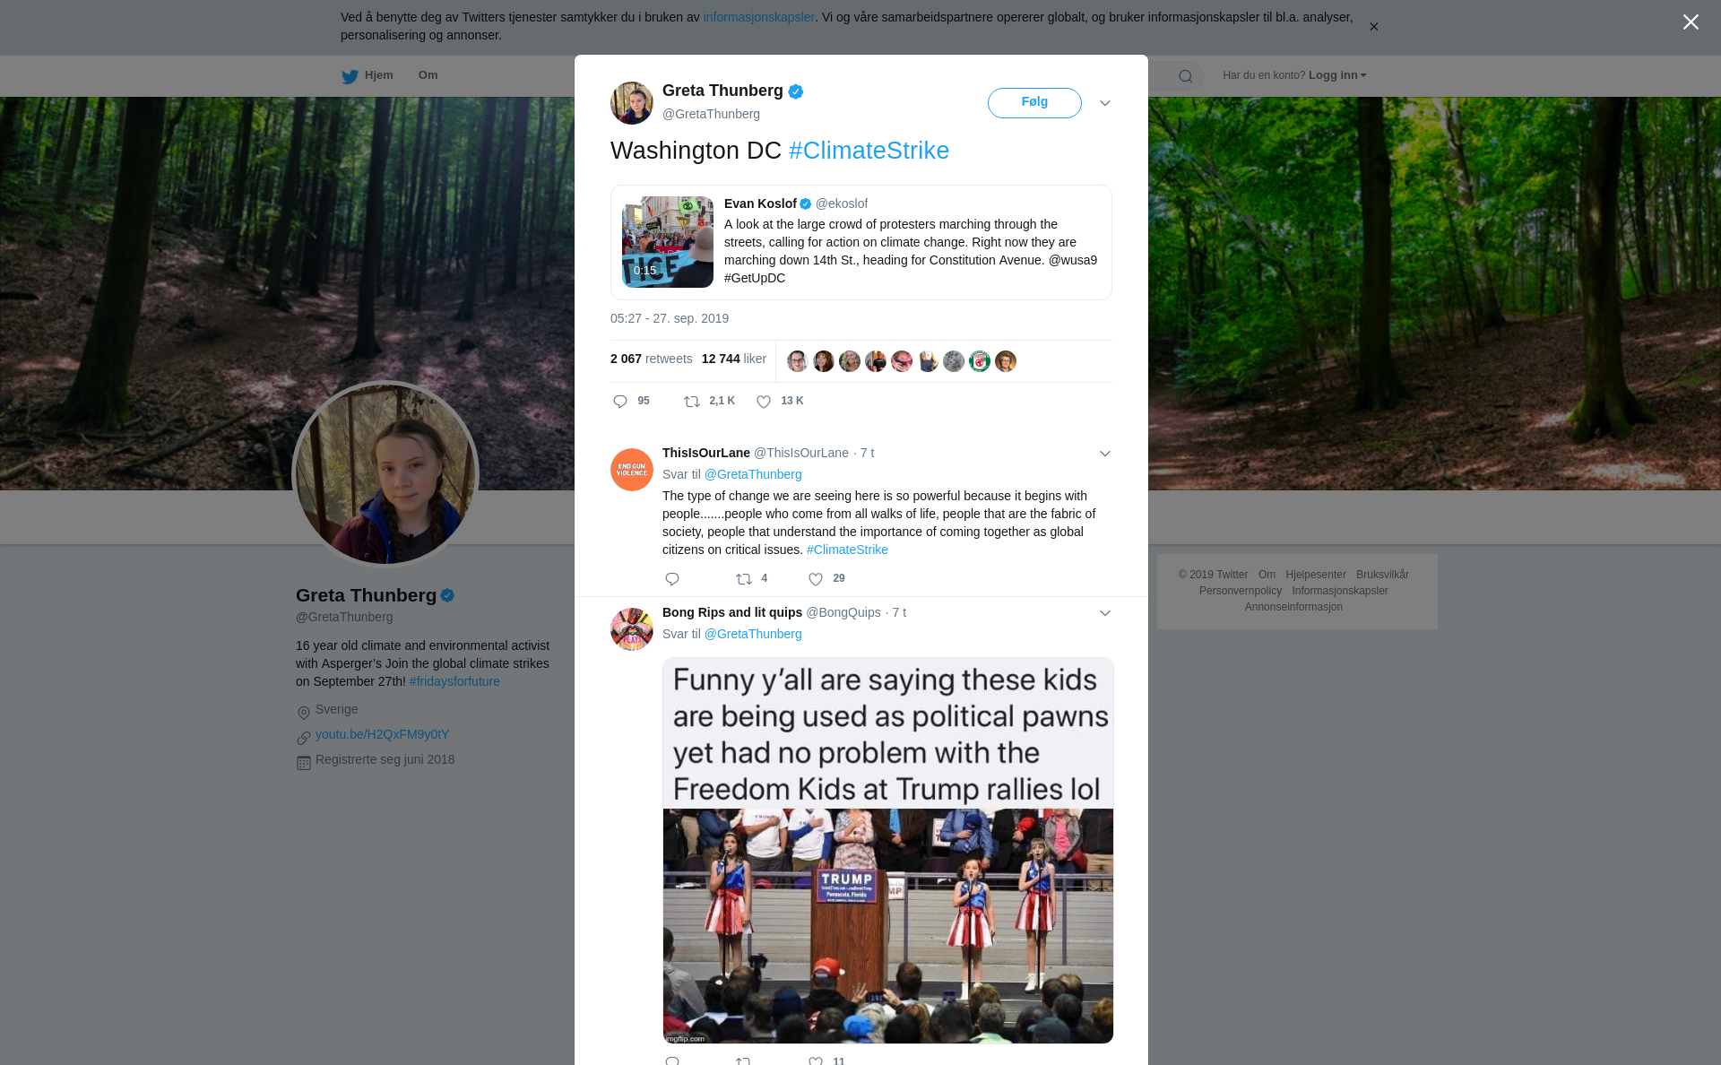The height and width of the screenshot is (1065, 1721).
Task: Dismiss the cookie notice banner
Action: pyautogui.click(x=1373, y=27)
